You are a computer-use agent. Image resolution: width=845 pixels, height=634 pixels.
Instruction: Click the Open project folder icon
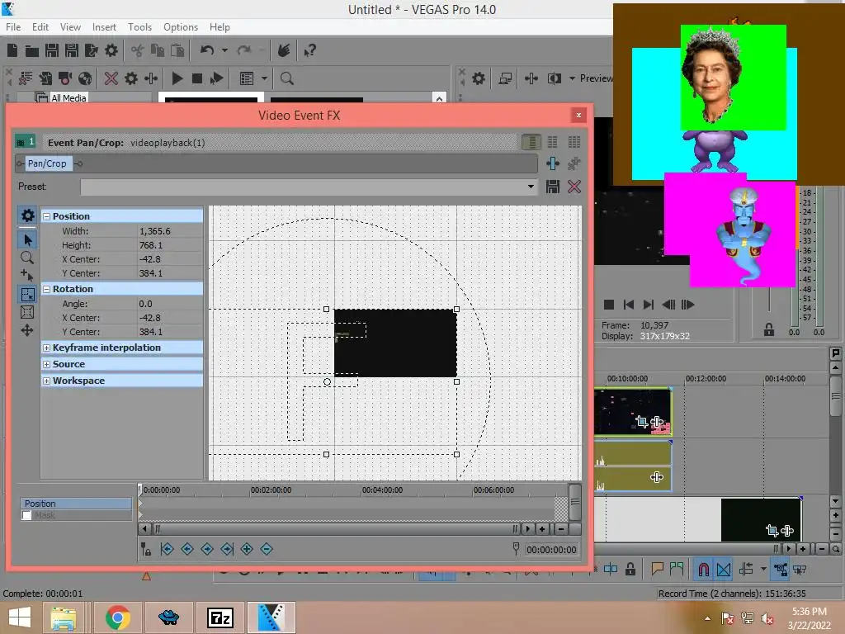pyautogui.click(x=32, y=50)
